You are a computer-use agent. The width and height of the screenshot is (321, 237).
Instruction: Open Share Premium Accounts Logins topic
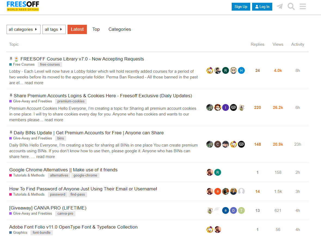[103, 96]
